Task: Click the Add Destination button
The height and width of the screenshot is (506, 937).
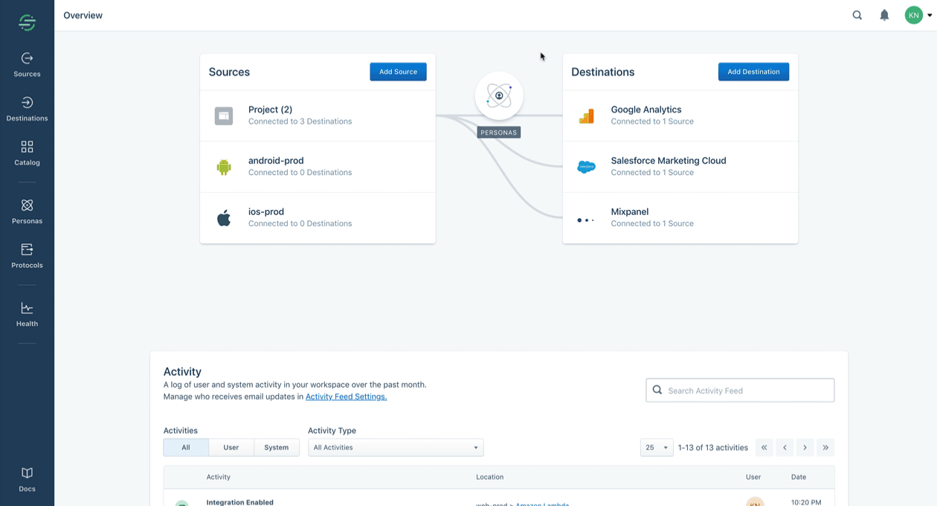Action: pyautogui.click(x=753, y=71)
